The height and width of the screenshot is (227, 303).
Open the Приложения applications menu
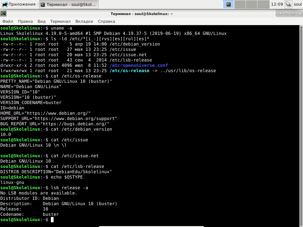click(18, 4)
